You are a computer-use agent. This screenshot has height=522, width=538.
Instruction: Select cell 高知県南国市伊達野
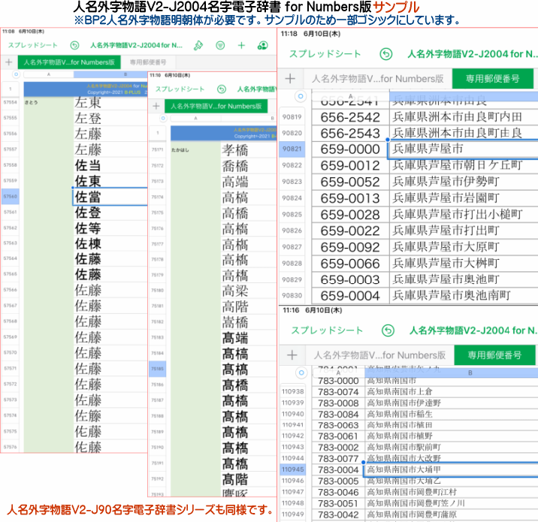(451, 403)
